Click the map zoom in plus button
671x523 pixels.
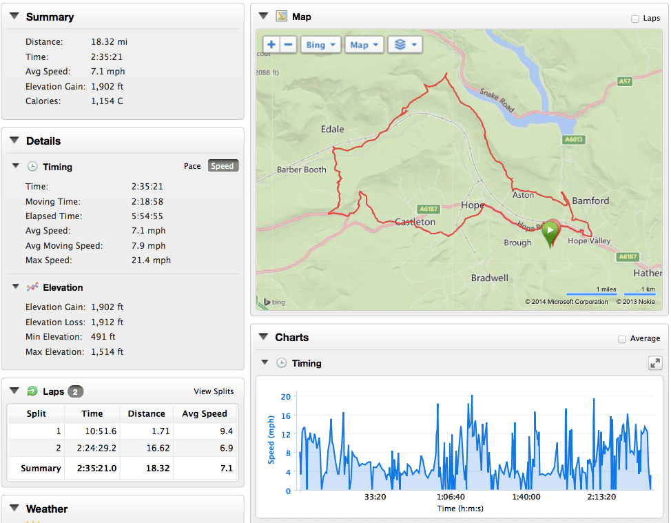pyautogui.click(x=271, y=45)
